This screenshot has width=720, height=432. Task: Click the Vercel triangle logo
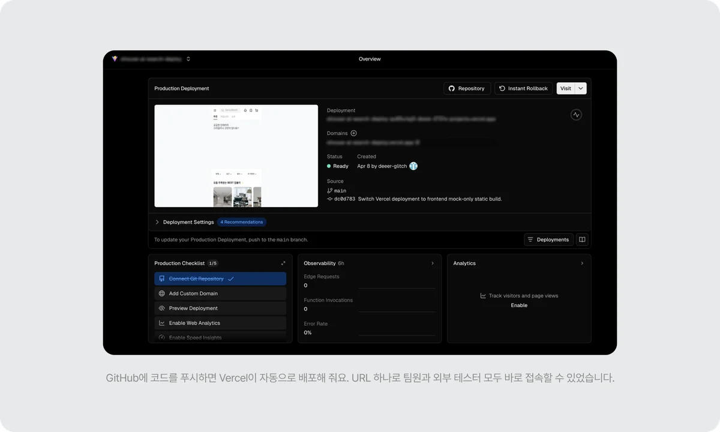pos(115,59)
